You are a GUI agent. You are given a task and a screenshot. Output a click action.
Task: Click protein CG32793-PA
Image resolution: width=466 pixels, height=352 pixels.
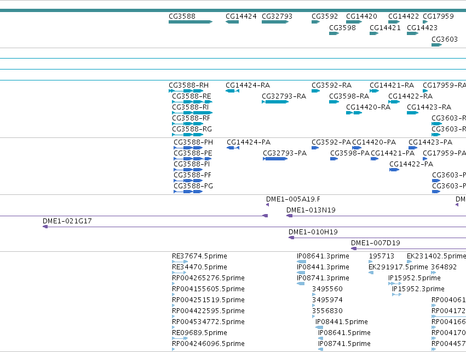coord(284,153)
